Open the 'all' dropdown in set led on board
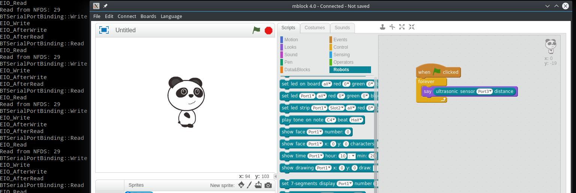The width and height of the screenshot is (576, 193). [327, 84]
